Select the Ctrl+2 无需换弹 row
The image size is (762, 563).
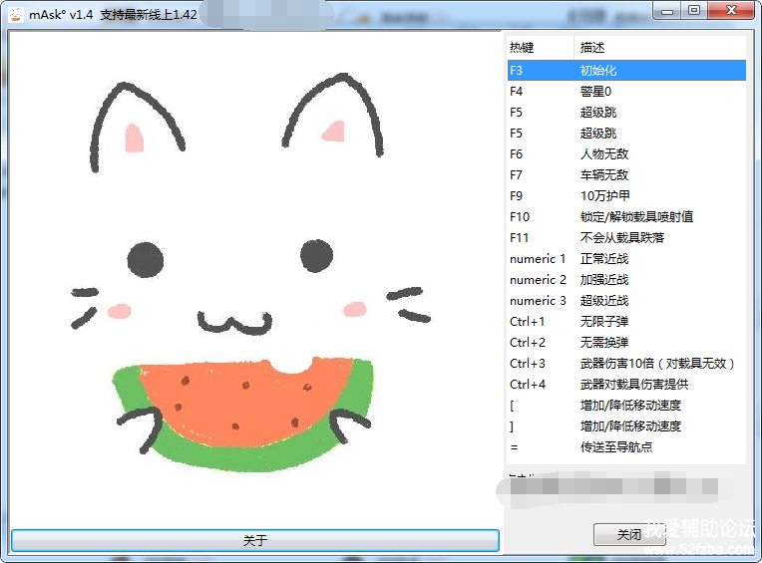tap(626, 342)
